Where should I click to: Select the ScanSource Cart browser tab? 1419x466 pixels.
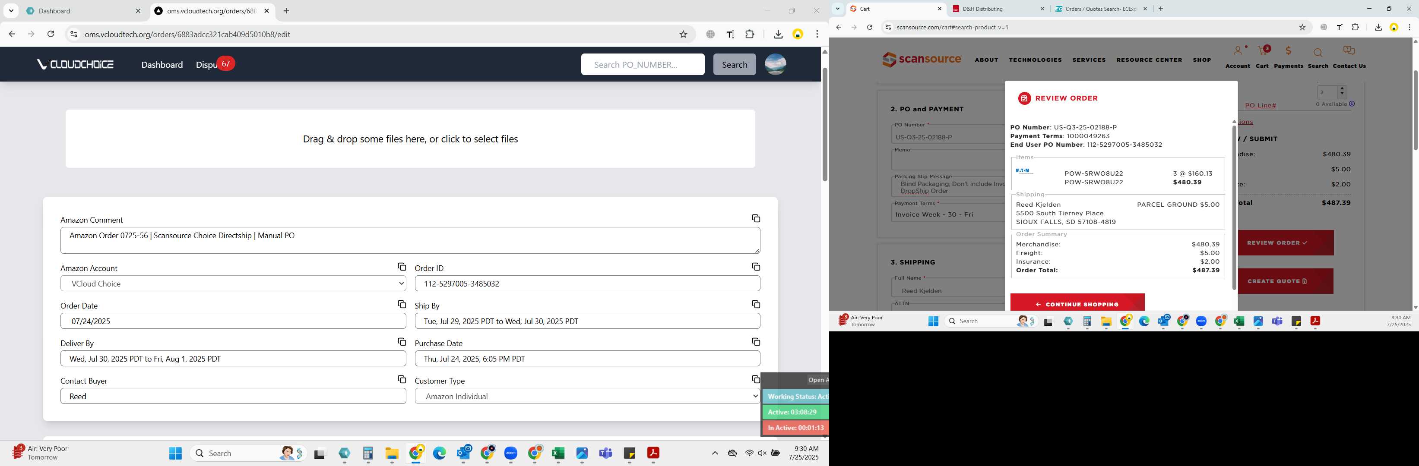(x=896, y=9)
